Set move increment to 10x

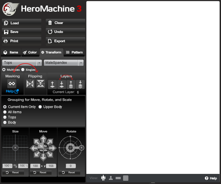(41, 150)
